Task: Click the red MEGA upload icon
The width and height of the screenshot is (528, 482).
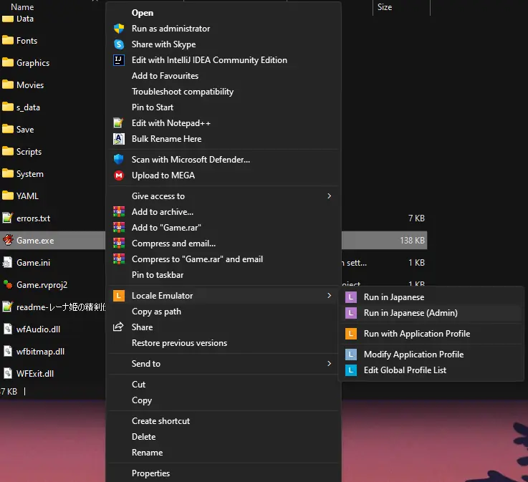Action: click(x=119, y=175)
